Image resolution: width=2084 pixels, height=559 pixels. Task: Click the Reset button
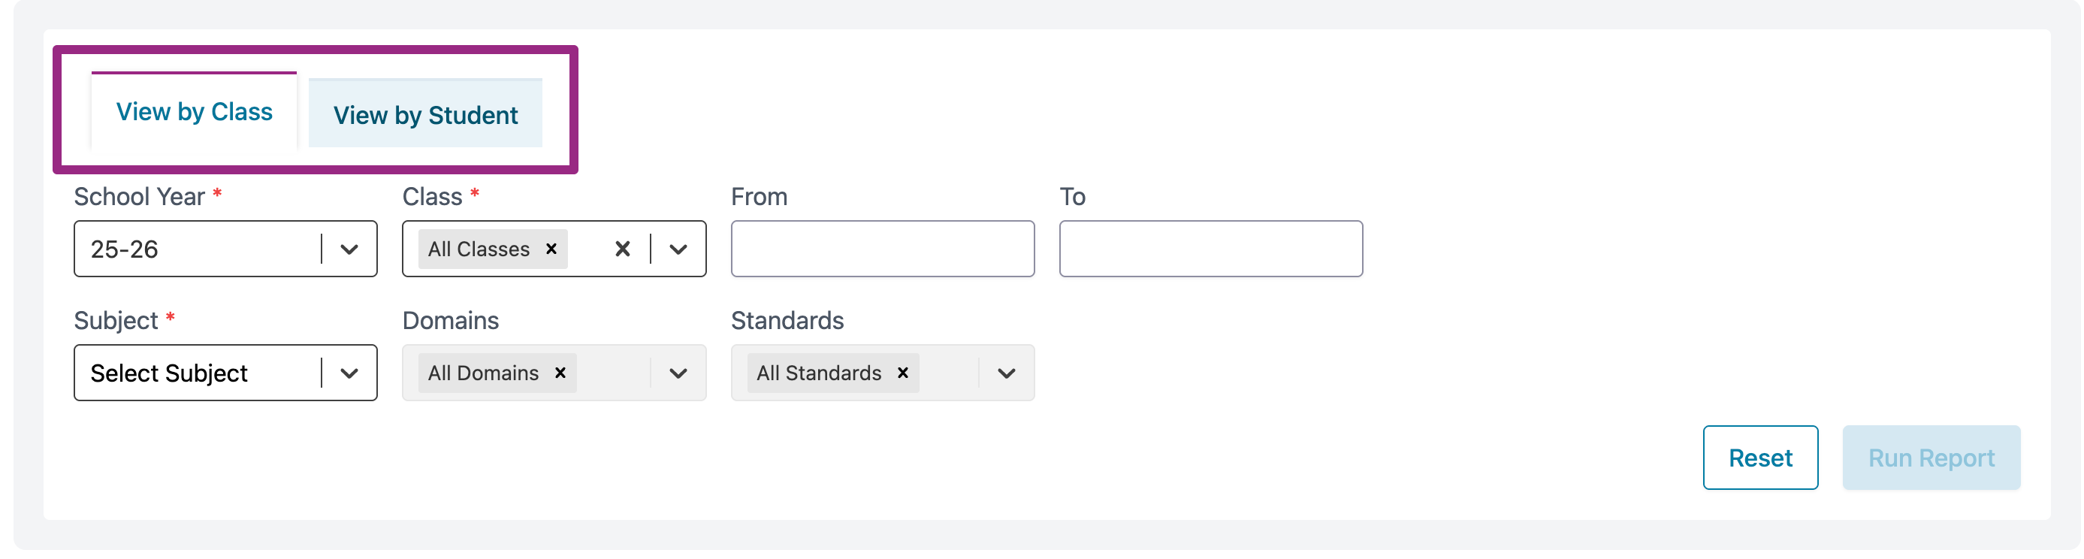pos(1760,458)
